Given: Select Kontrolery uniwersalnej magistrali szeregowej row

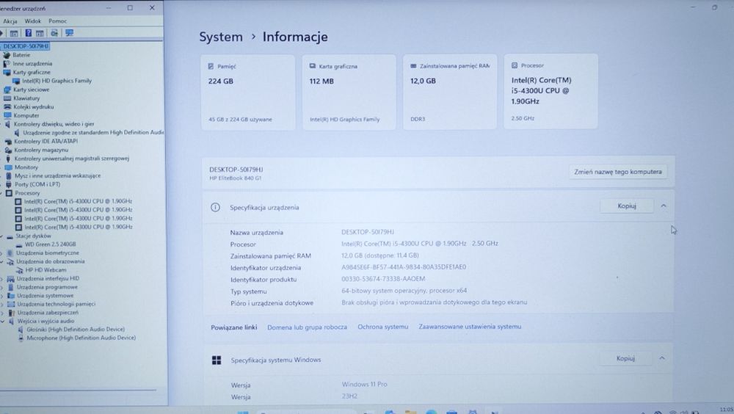Looking at the screenshot, I should tap(72, 159).
